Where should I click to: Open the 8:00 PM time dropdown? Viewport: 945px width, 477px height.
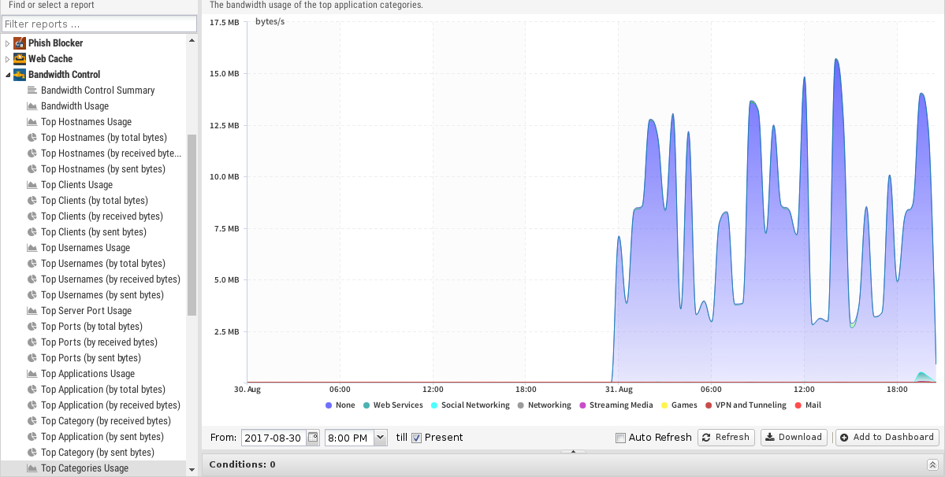pos(381,437)
